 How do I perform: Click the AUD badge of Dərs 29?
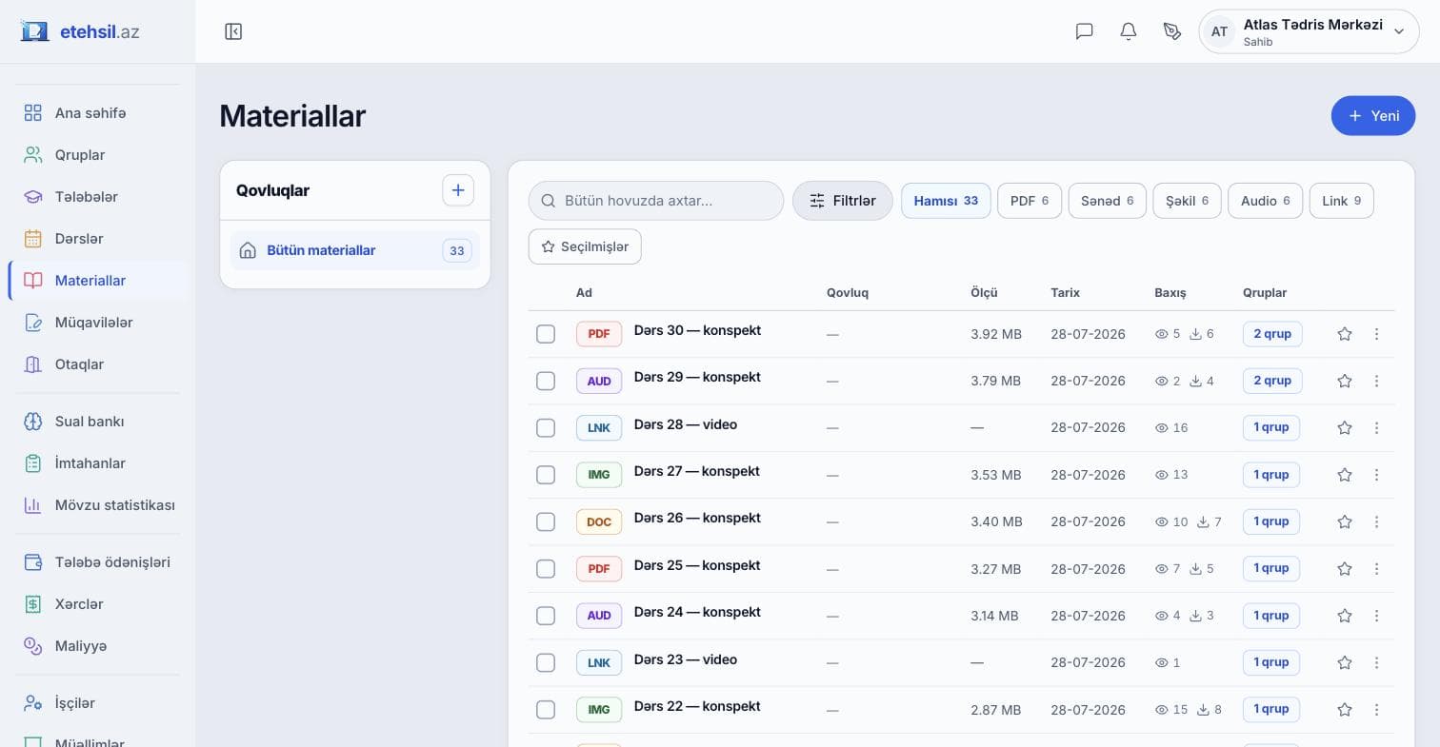pyautogui.click(x=599, y=381)
